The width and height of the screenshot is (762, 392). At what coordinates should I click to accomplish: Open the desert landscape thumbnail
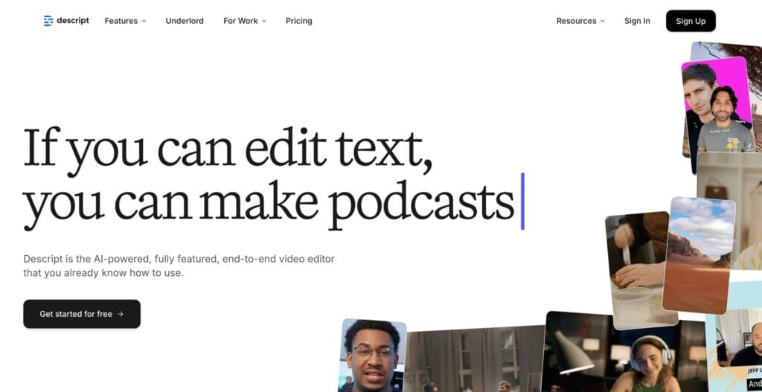pos(698,253)
